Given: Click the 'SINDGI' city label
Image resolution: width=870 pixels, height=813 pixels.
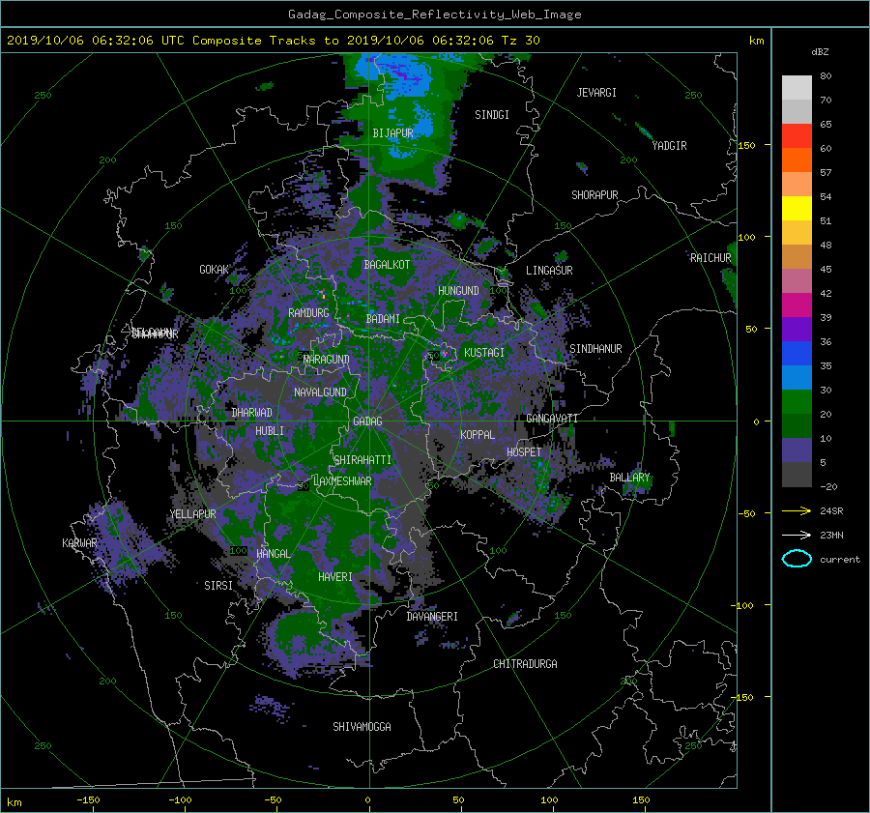Looking at the screenshot, I should pyautogui.click(x=492, y=115).
